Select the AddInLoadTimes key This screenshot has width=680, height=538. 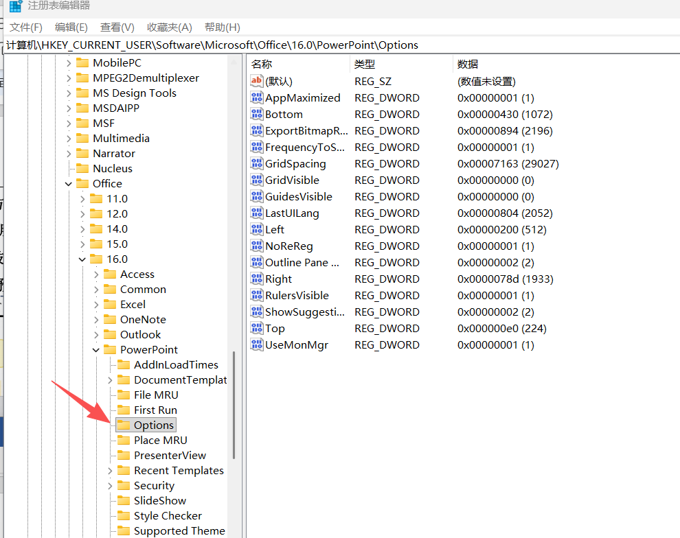(x=176, y=365)
